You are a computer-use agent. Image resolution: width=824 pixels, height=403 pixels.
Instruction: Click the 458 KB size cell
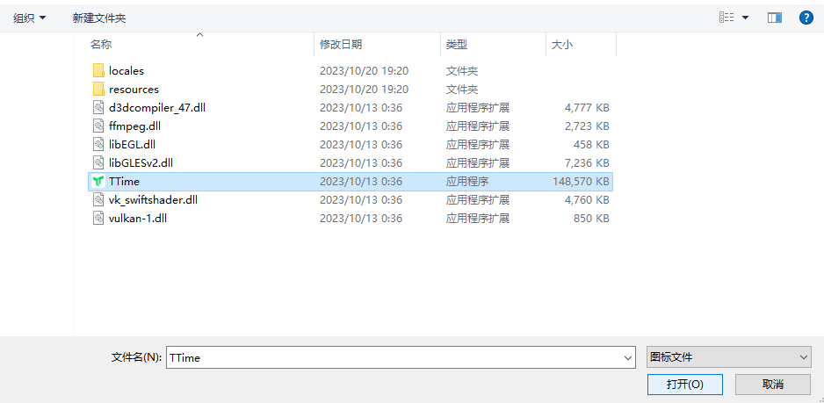point(591,145)
